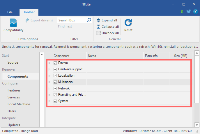Click the Completed - Image load status
Screen dimensions: 200x134
coord(20,131)
